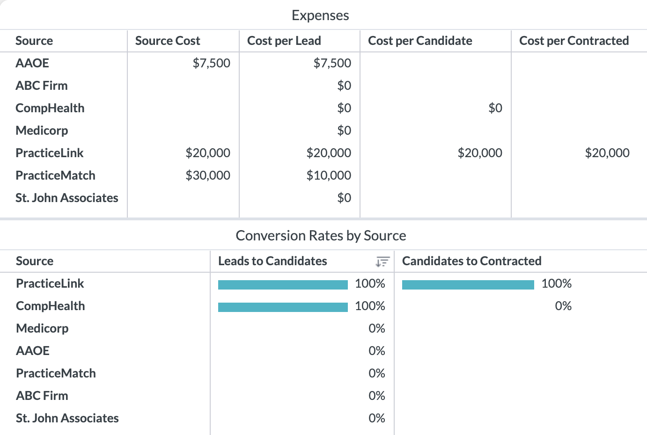
Task: Click AAOE Leads to Candidates 0% value
Action: [x=377, y=351]
